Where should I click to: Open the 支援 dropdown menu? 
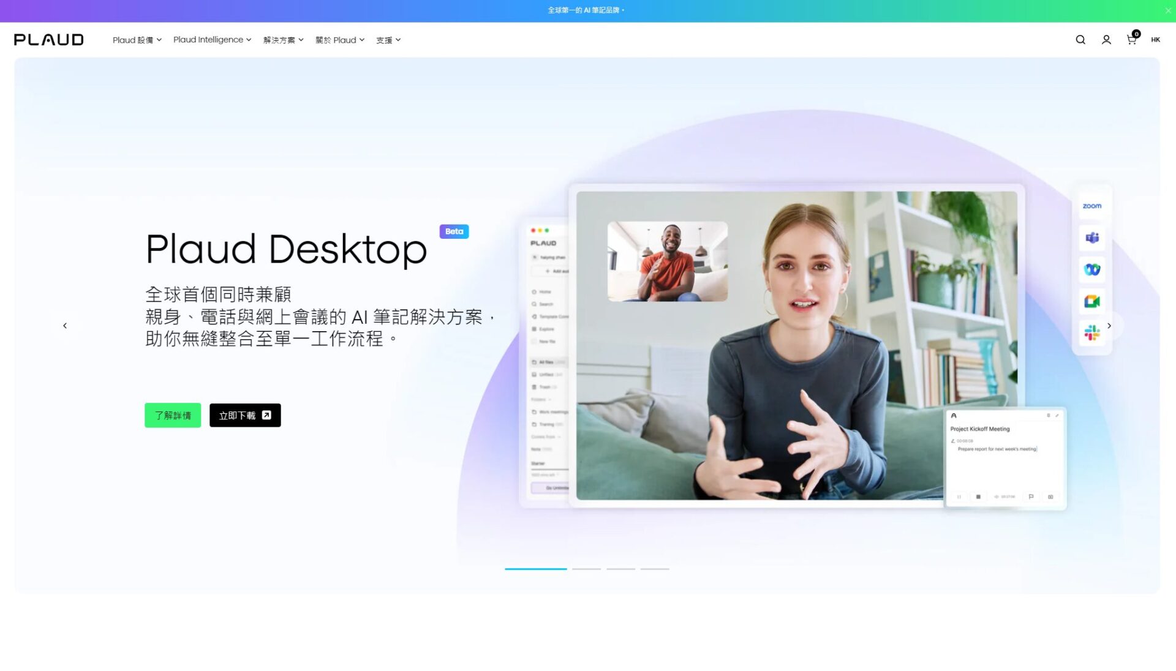tap(388, 40)
